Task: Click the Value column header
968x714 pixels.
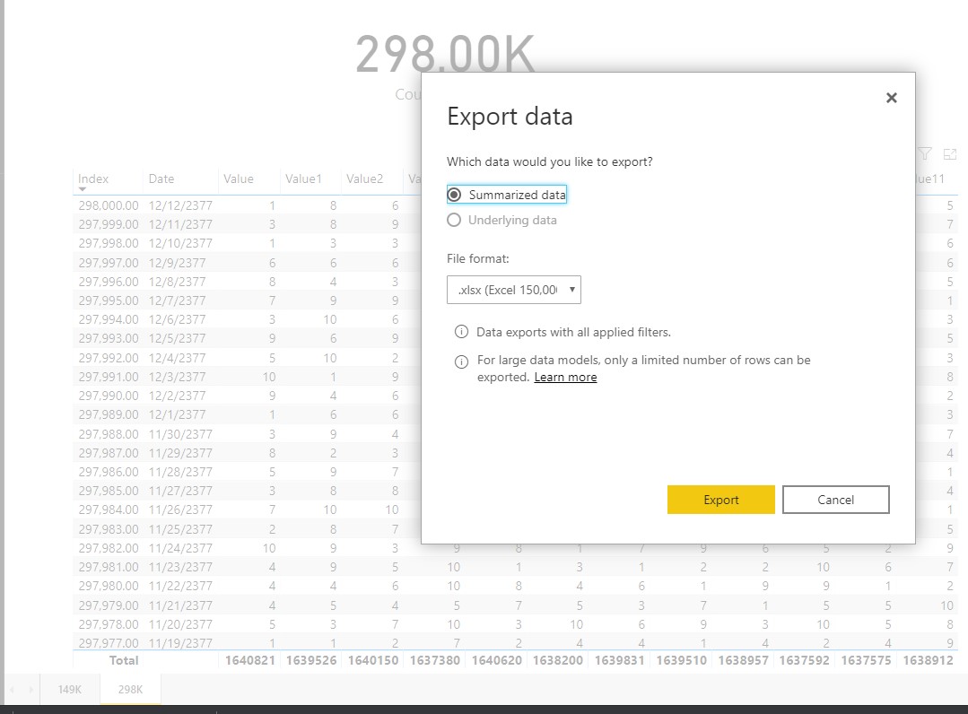Action: pyautogui.click(x=239, y=178)
